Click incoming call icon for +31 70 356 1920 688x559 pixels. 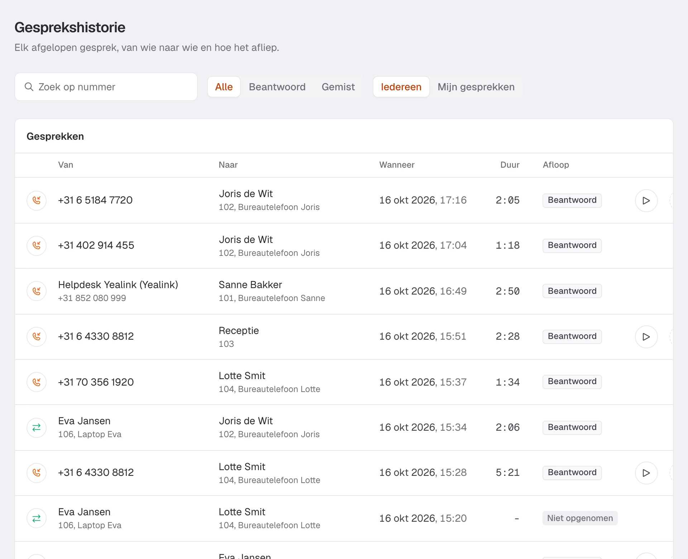(x=37, y=382)
